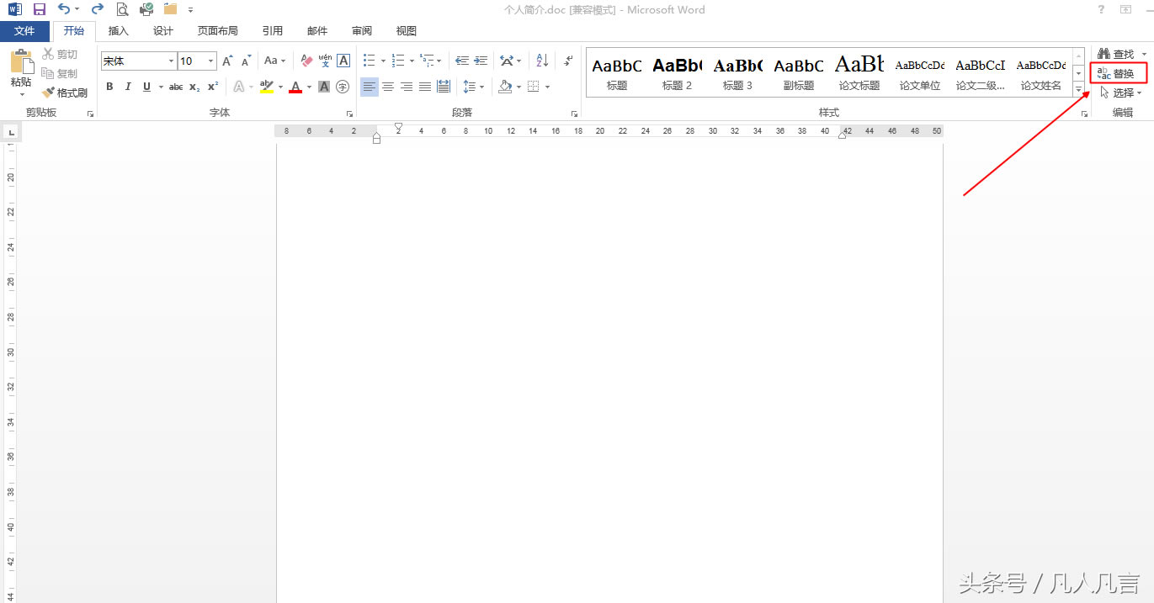This screenshot has width=1154, height=603.
Task: Toggle Bold formatting
Action: 109,87
